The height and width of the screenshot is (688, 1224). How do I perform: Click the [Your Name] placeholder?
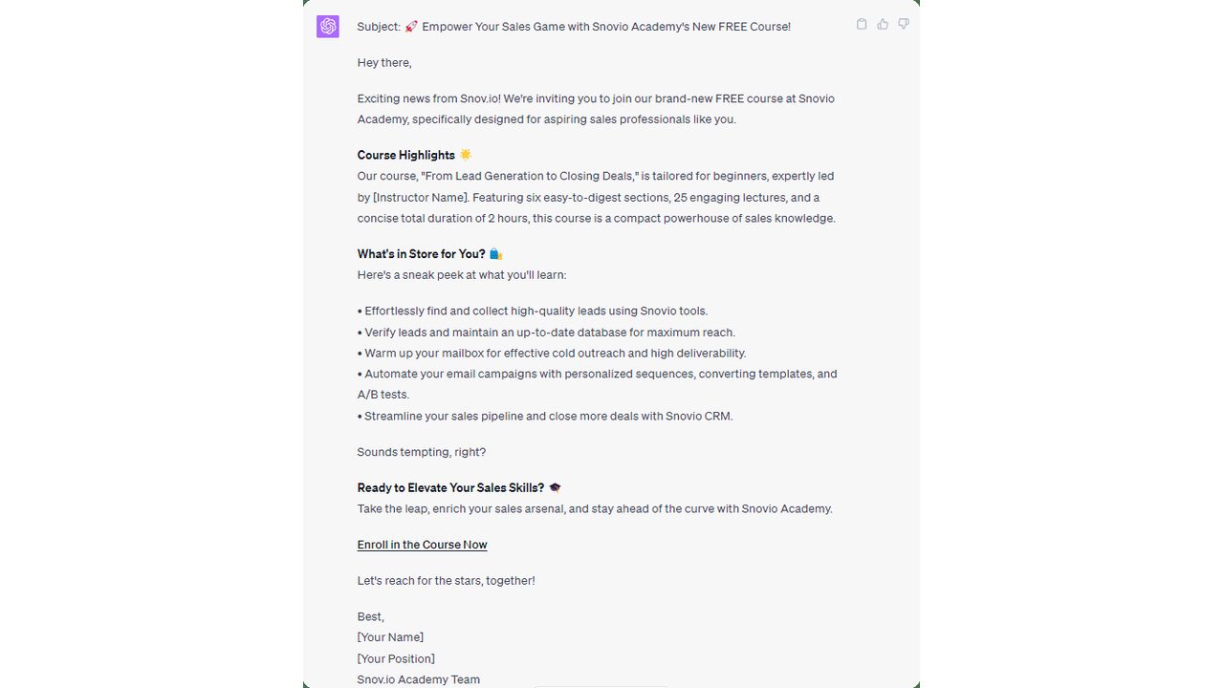click(390, 637)
